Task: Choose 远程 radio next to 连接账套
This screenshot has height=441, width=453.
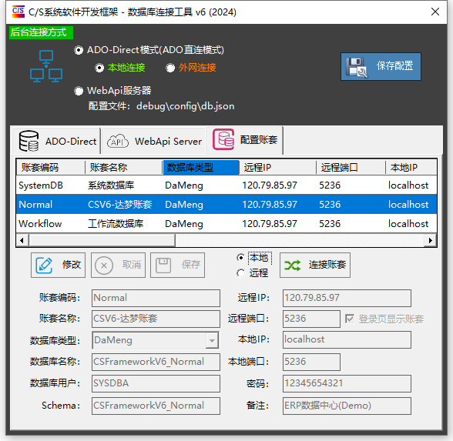Action: (x=240, y=272)
